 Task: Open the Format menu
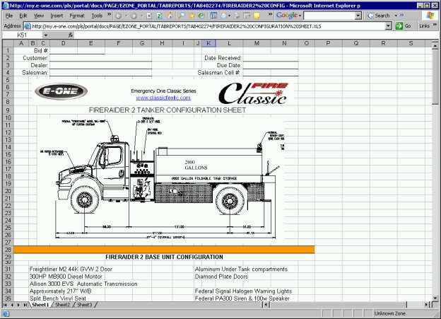click(77, 16)
